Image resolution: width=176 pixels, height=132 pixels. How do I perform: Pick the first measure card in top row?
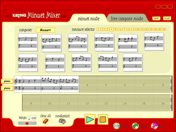(x=28, y=42)
